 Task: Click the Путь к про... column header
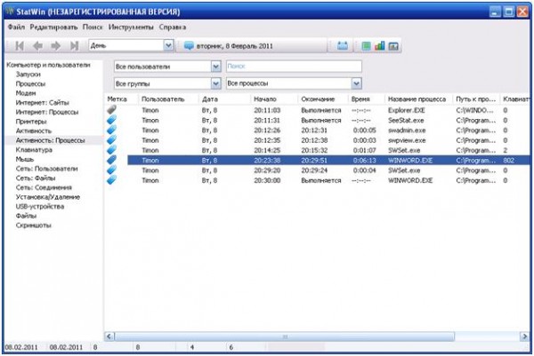[x=476, y=99]
